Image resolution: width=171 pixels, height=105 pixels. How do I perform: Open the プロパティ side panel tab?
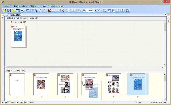168,19
